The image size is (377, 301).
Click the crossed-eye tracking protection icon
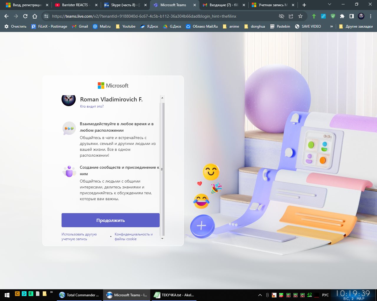point(282,16)
